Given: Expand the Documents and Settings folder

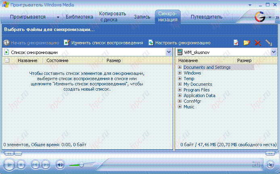Looking at the screenshot, I should [x=180, y=67].
